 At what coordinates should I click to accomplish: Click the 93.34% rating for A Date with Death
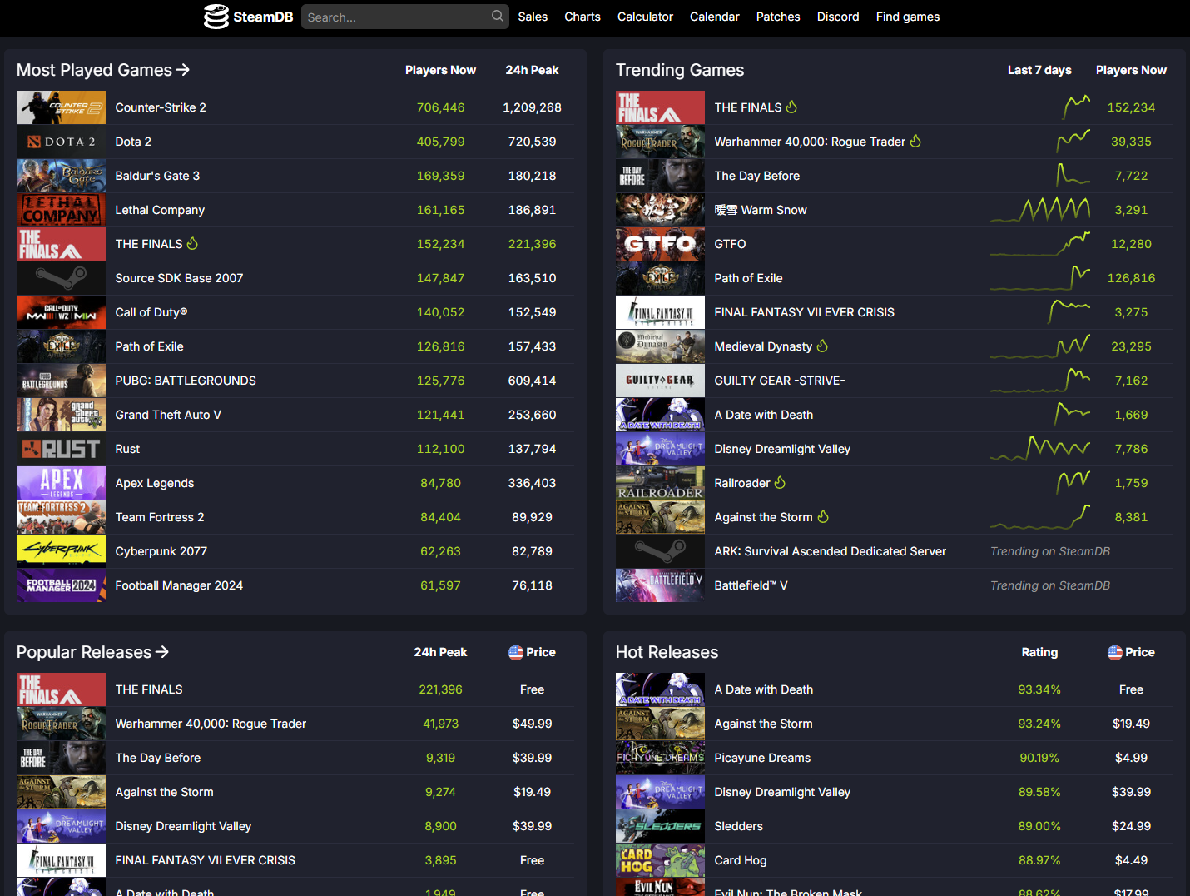[x=1039, y=689]
